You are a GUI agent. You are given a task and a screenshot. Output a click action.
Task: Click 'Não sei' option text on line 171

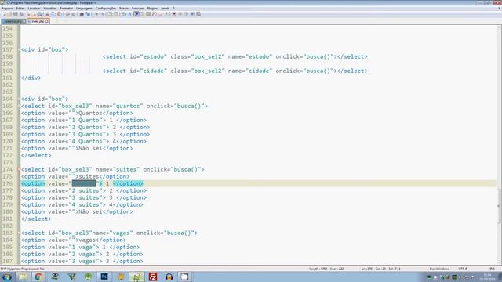(90, 148)
